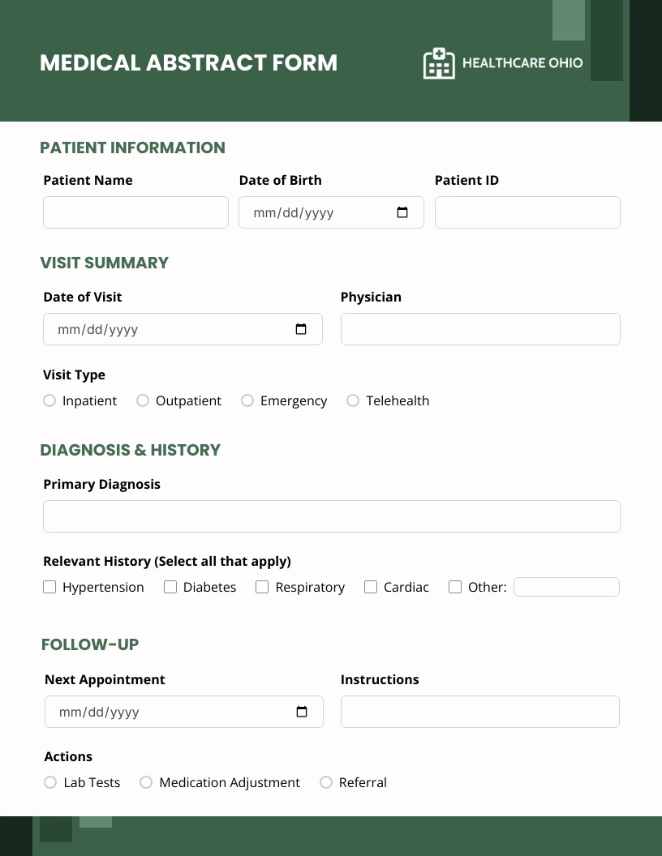Image resolution: width=662 pixels, height=856 pixels.
Task: Enable the Diabetes checkbox
Action: click(x=170, y=586)
